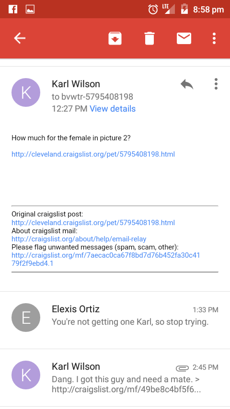
Task: Expand View details for the message
Action: click(113, 109)
